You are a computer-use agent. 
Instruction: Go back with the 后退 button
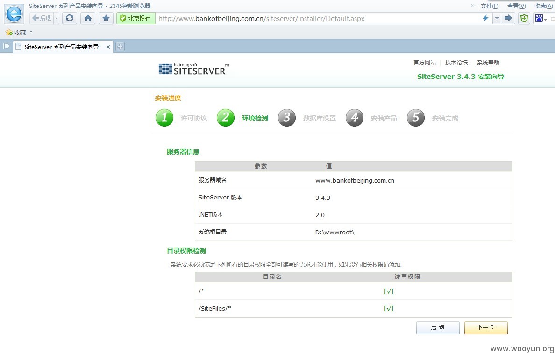point(42,18)
